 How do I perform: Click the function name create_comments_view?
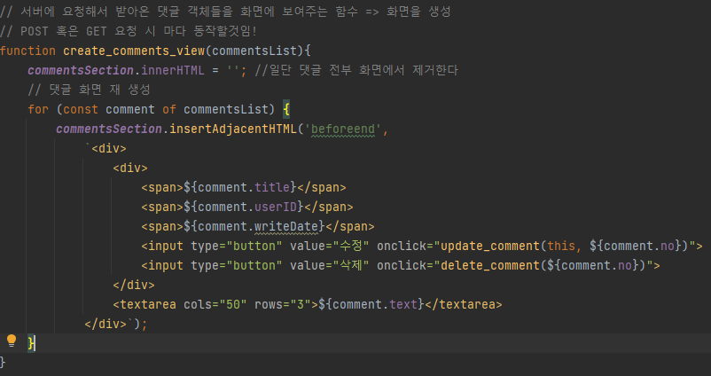pyautogui.click(x=134, y=51)
